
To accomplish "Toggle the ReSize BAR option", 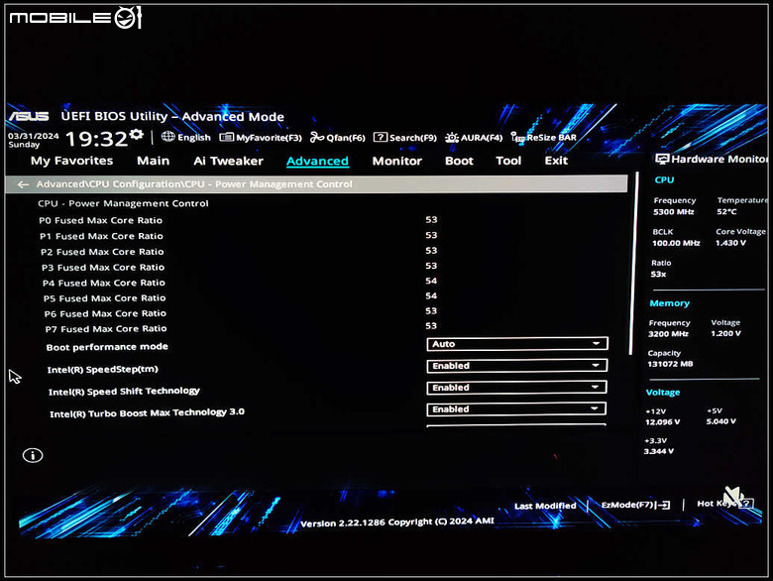I will click(543, 138).
